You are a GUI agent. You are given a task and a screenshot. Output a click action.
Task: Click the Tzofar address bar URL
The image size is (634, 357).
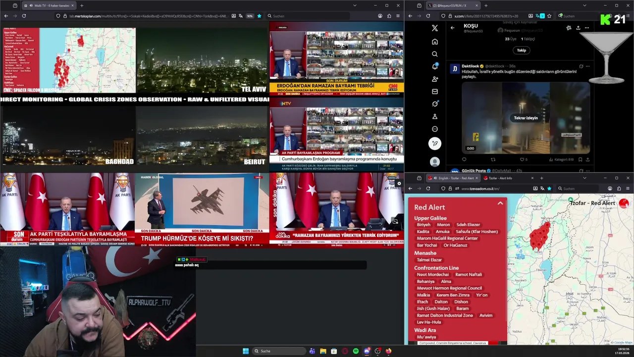[480, 188]
